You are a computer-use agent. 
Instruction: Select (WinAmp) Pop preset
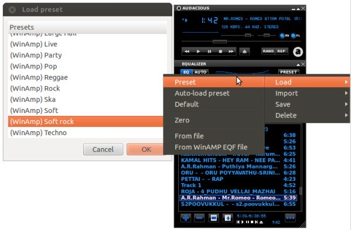point(87,66)
